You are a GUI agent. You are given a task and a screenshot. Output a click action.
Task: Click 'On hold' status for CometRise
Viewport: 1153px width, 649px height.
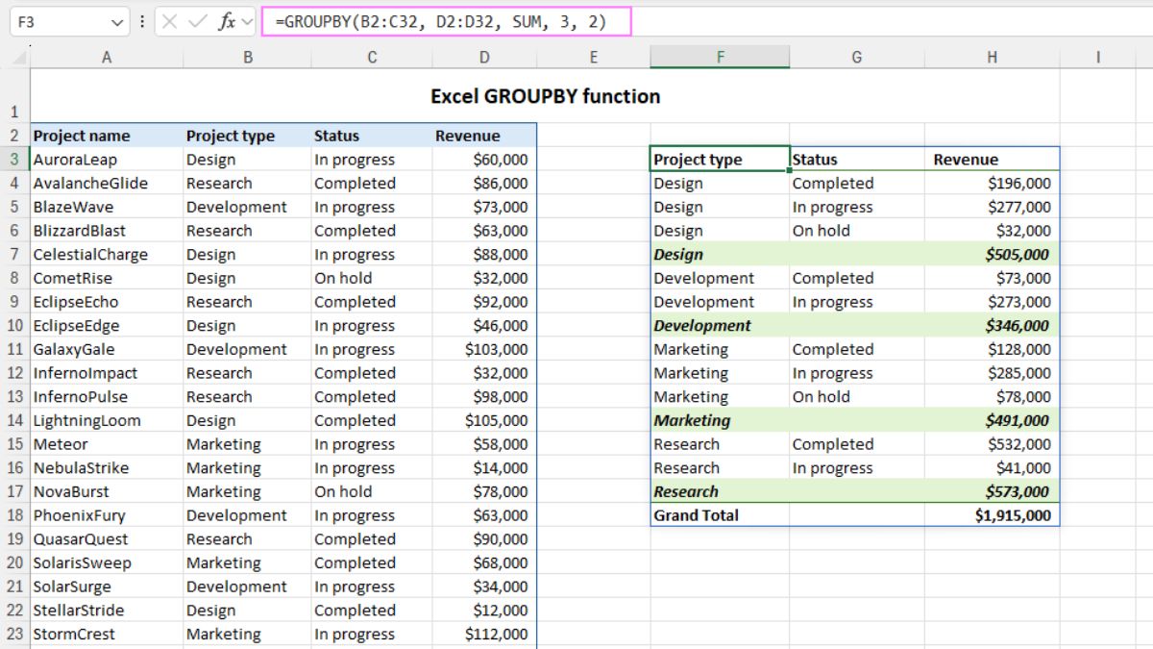point(372,278)
